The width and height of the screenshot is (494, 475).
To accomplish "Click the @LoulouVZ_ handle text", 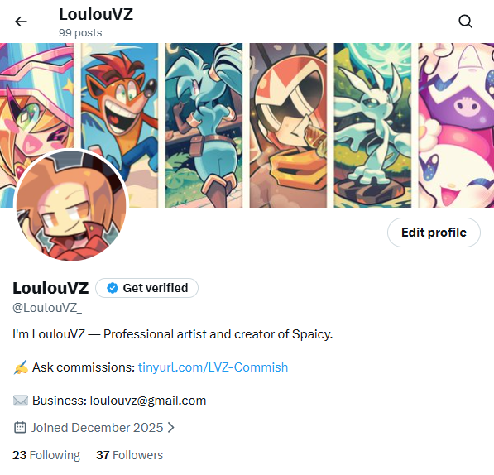I will click(x=47, y=308).
